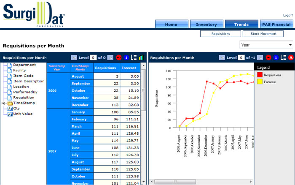Viewport: 295px width, 185px height.
Task: Click the sort list icon in chart panel
Action: click(284, 57)
